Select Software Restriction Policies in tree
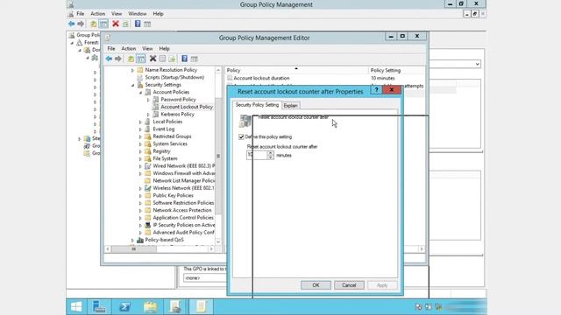561x315 pixels. (183, 203)
